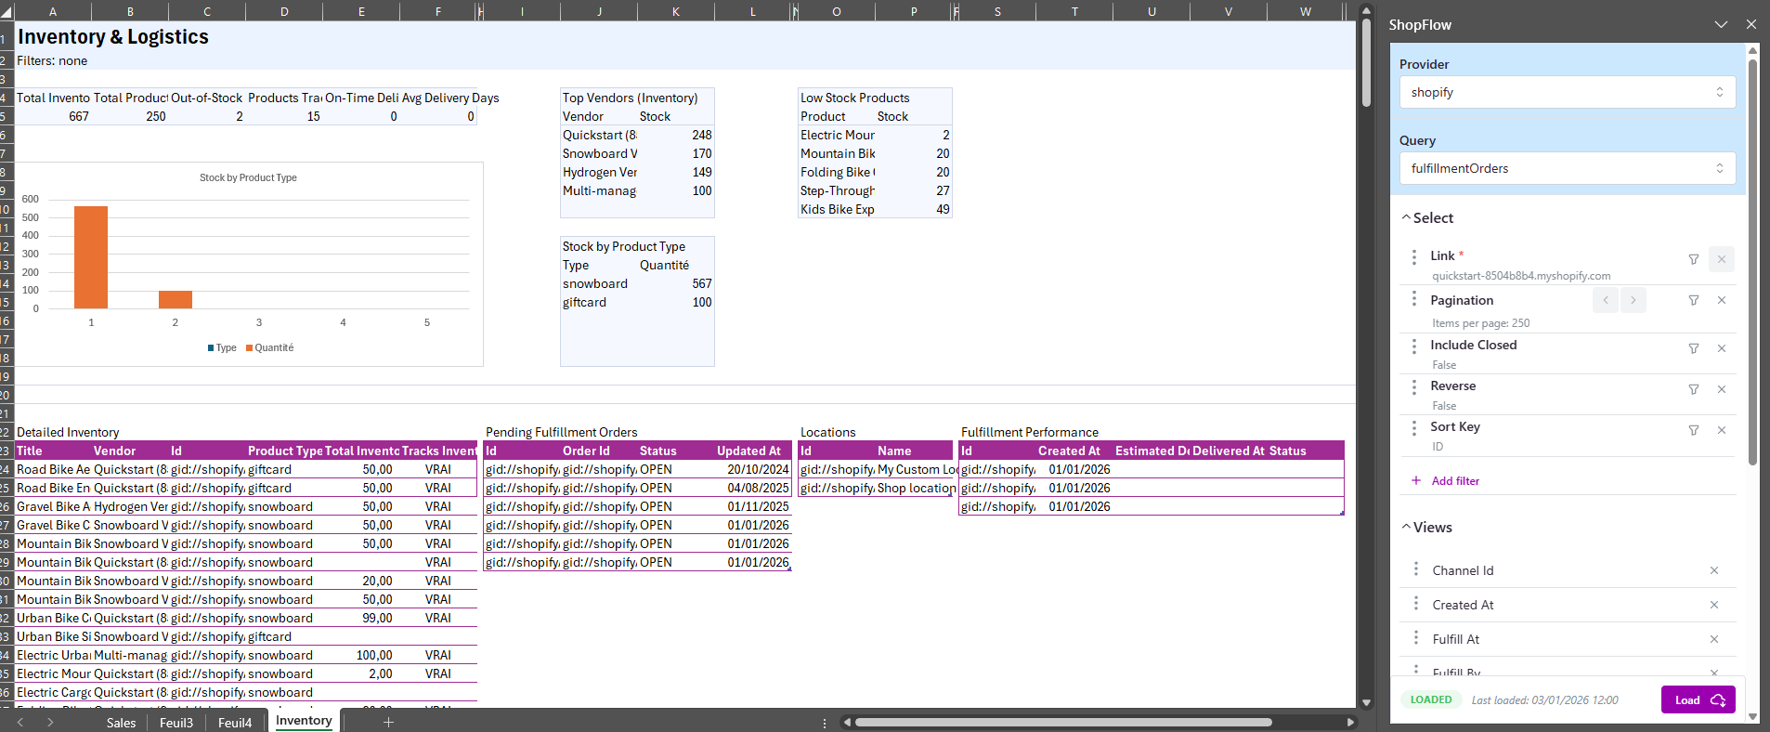Click the Channel Id view row

click(x=1568, y=570)
